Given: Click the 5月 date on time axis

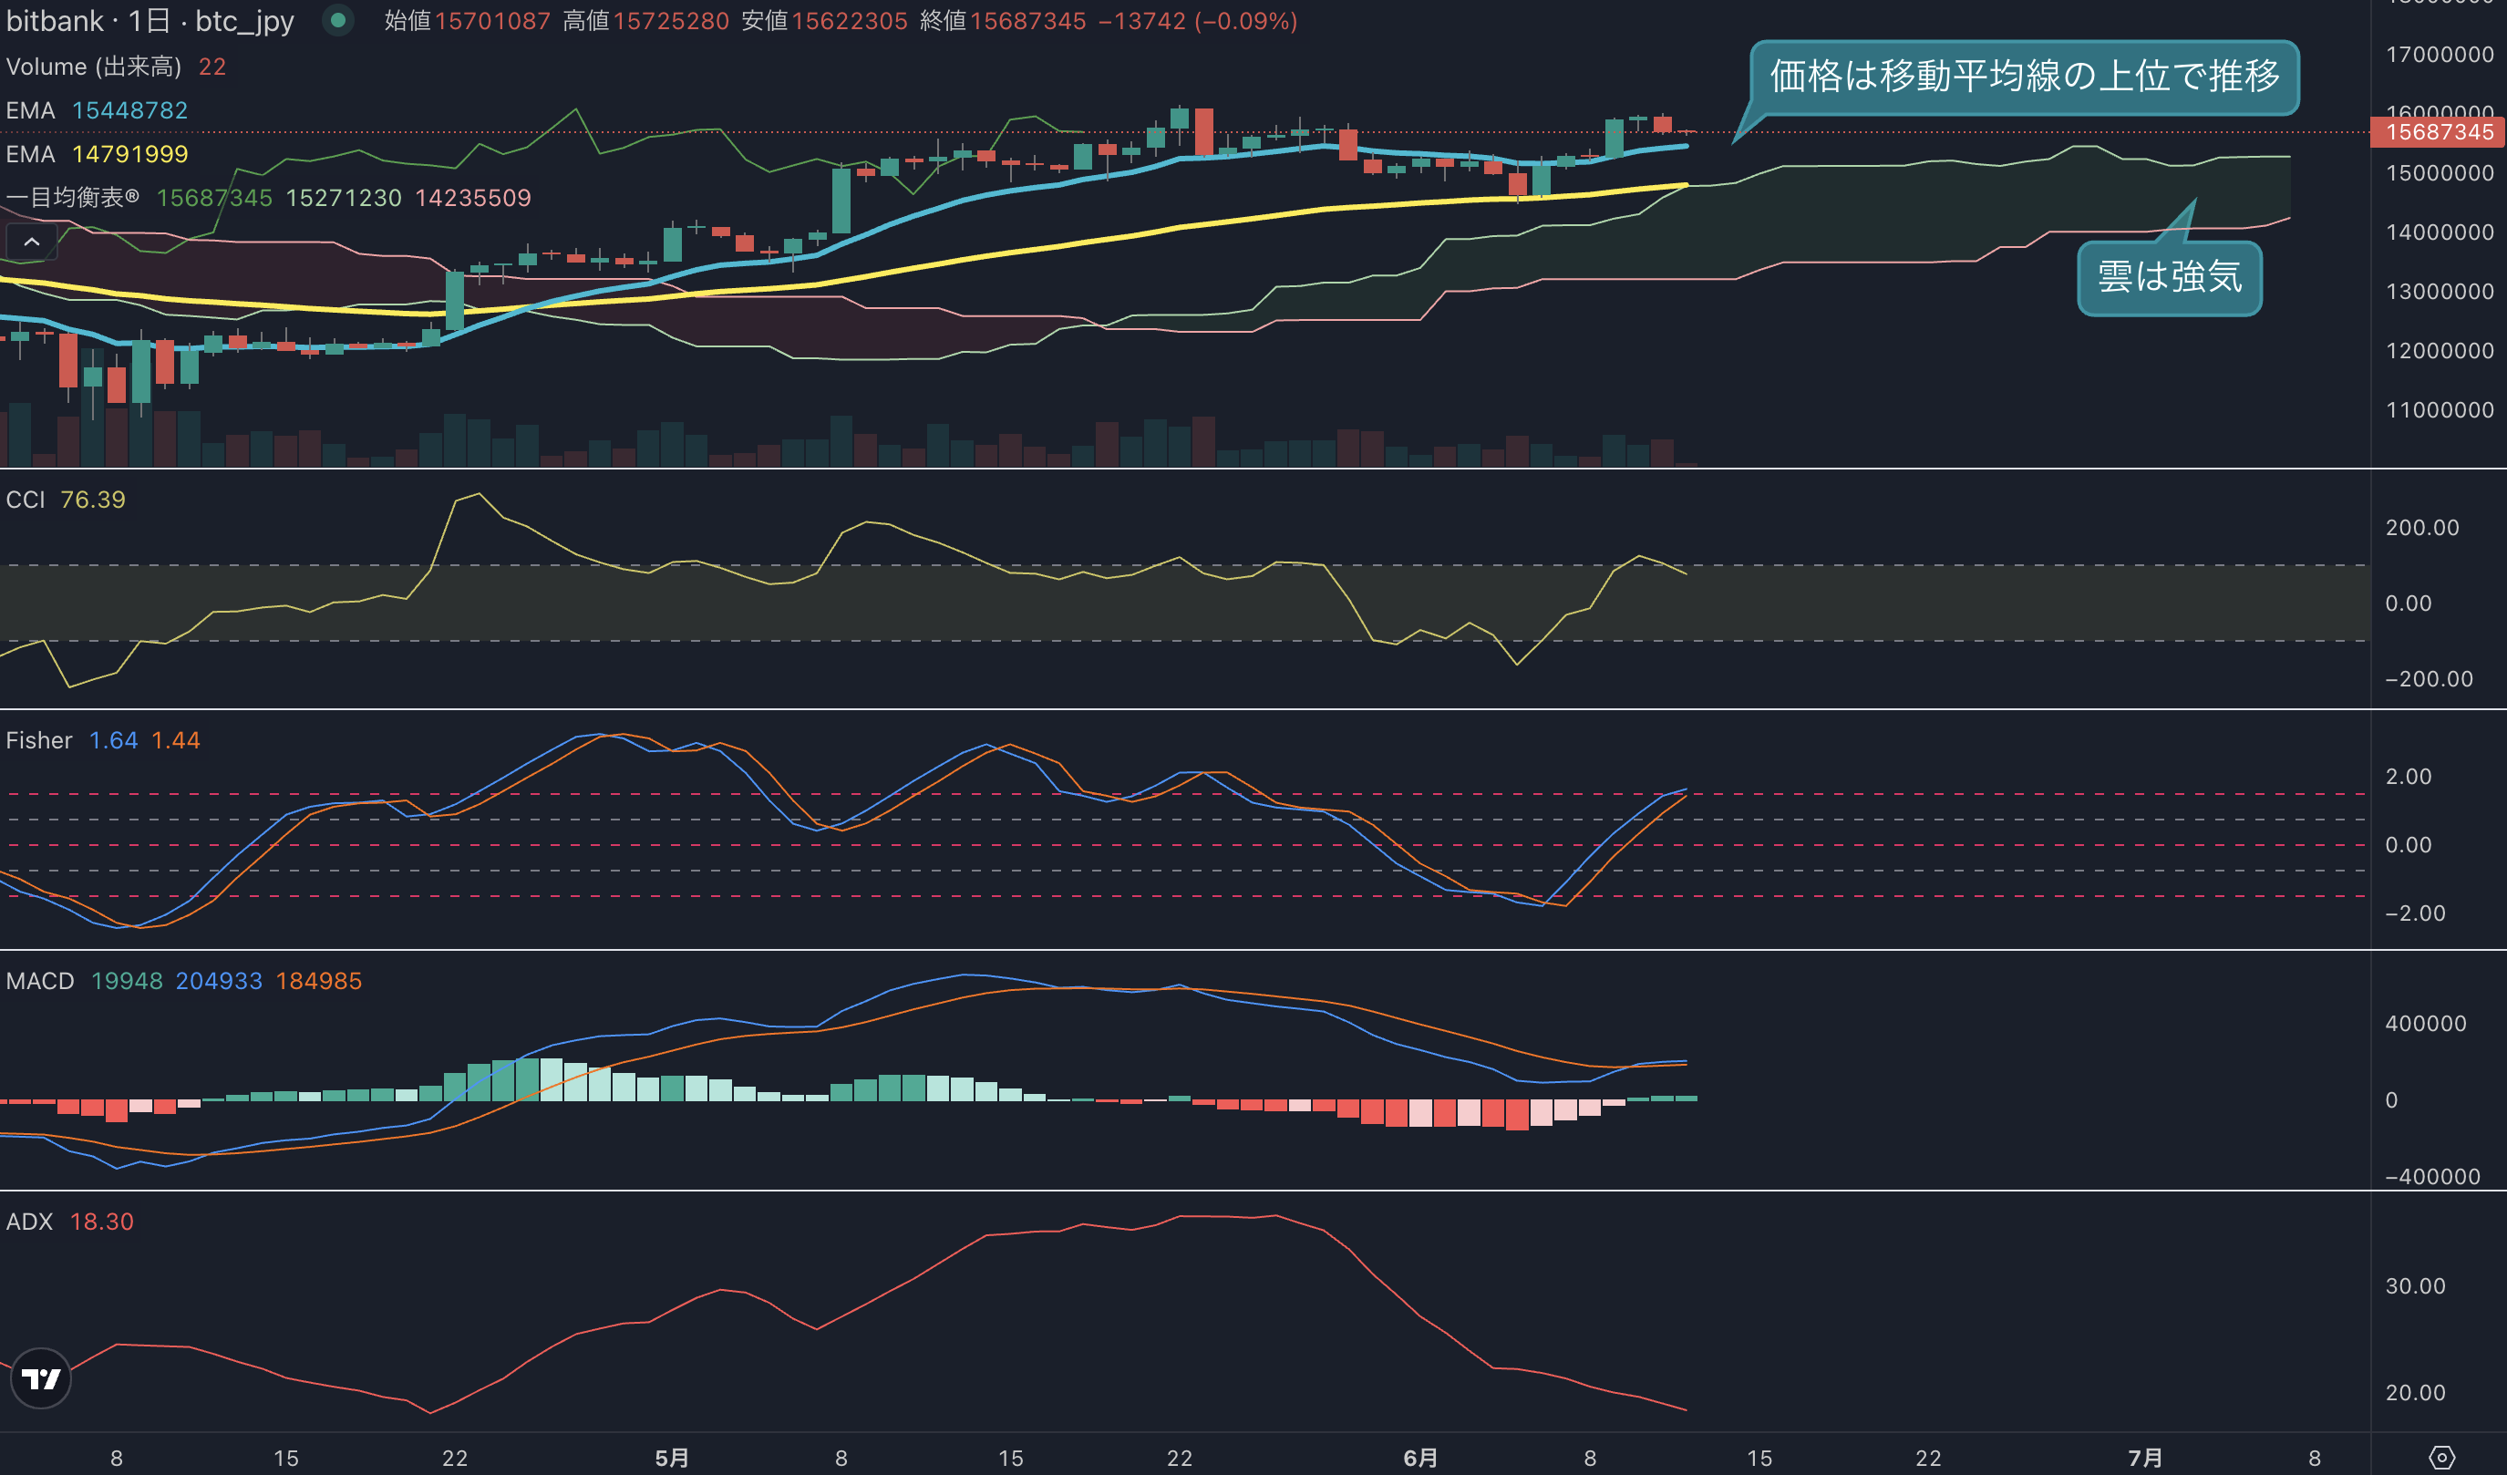Looking at the screenshot, I should (672, 1458).
